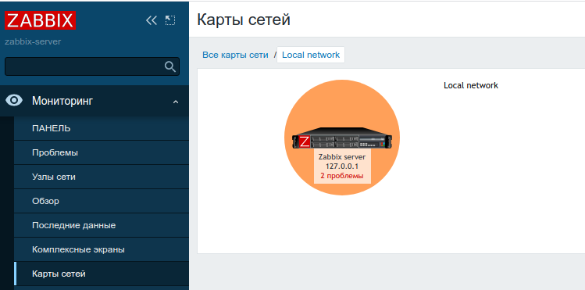Open Проблемы menu item
Screen dimensions: 585x290
click(x=101, y=152)
